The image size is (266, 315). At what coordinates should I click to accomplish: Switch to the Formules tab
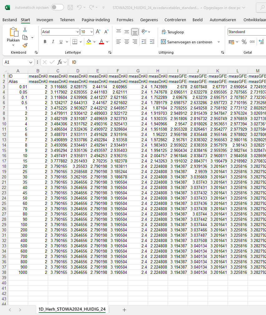pos(125,20)
